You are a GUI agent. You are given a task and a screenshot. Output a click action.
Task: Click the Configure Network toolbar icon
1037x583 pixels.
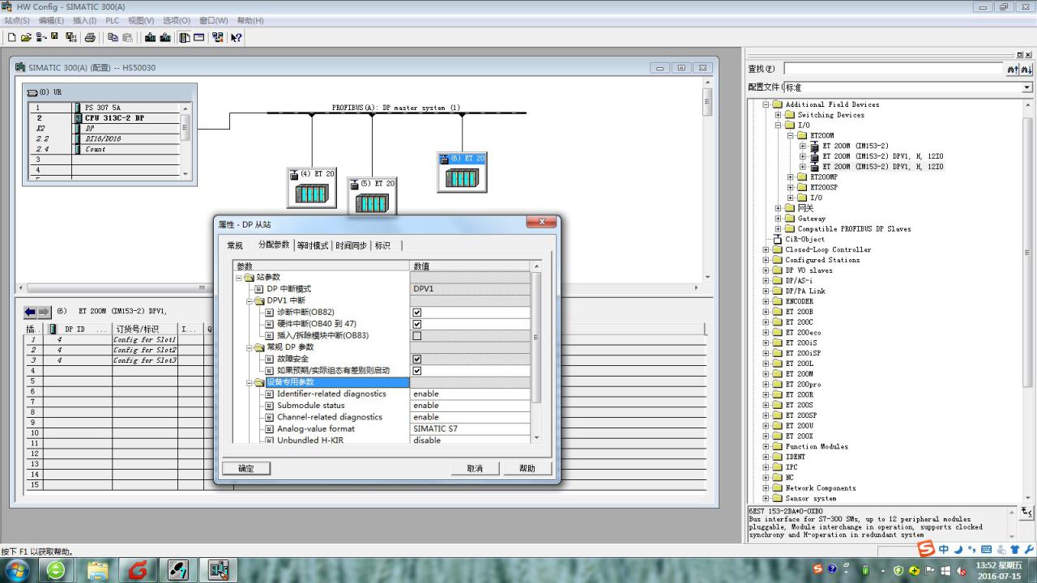click(218, 37)
